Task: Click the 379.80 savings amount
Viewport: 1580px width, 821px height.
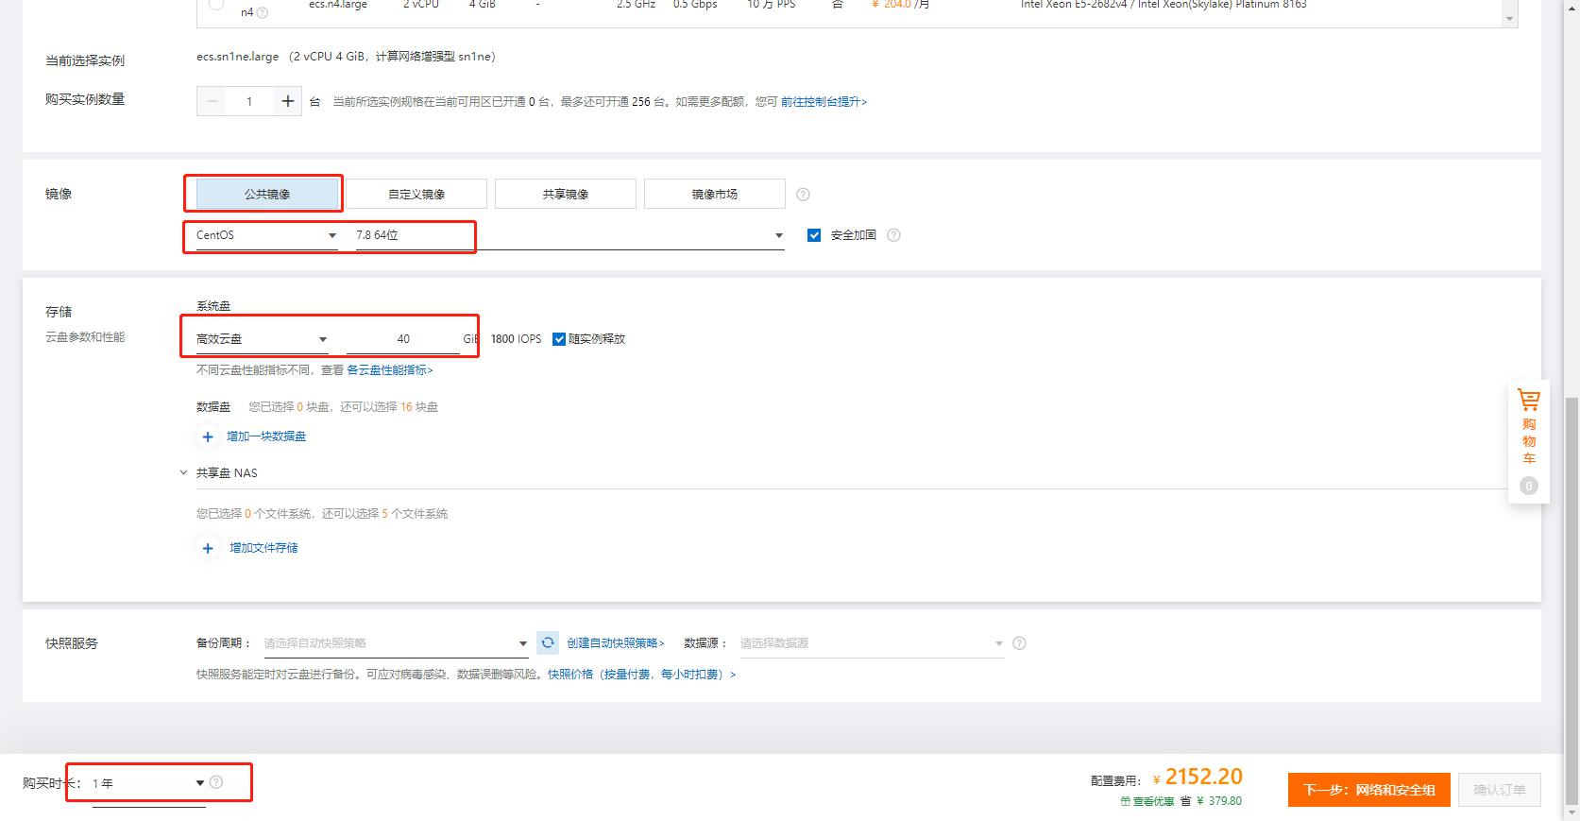Action: [1226, 801]
